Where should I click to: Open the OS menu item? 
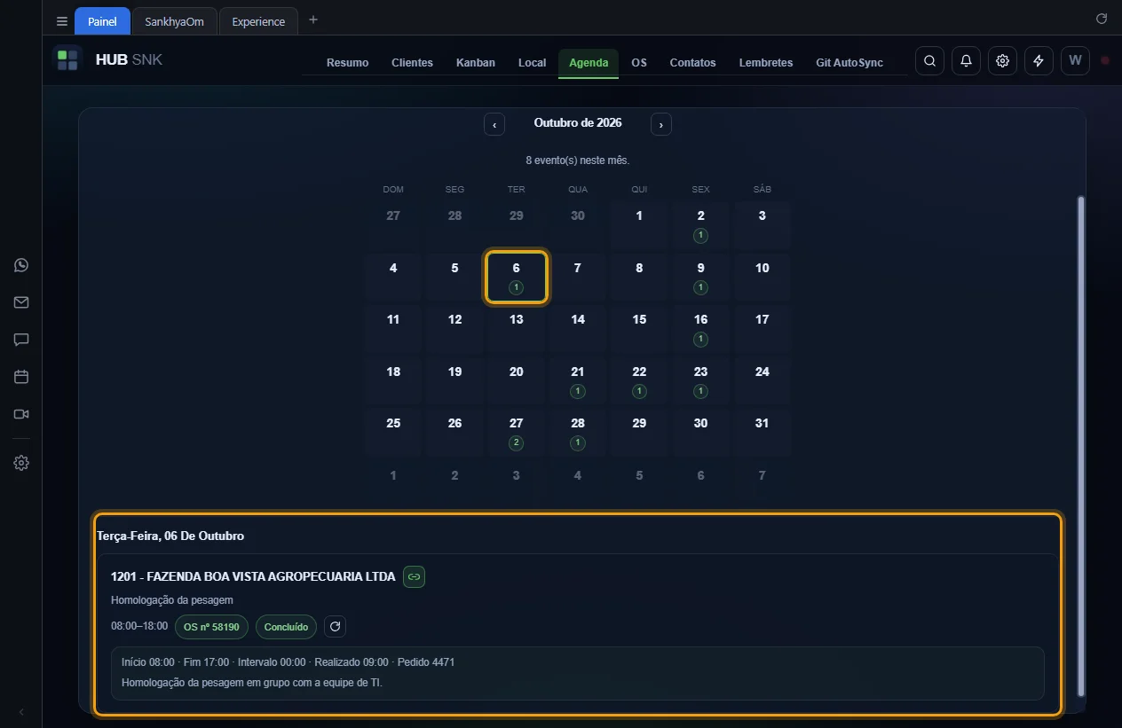[x=639, y=63]
